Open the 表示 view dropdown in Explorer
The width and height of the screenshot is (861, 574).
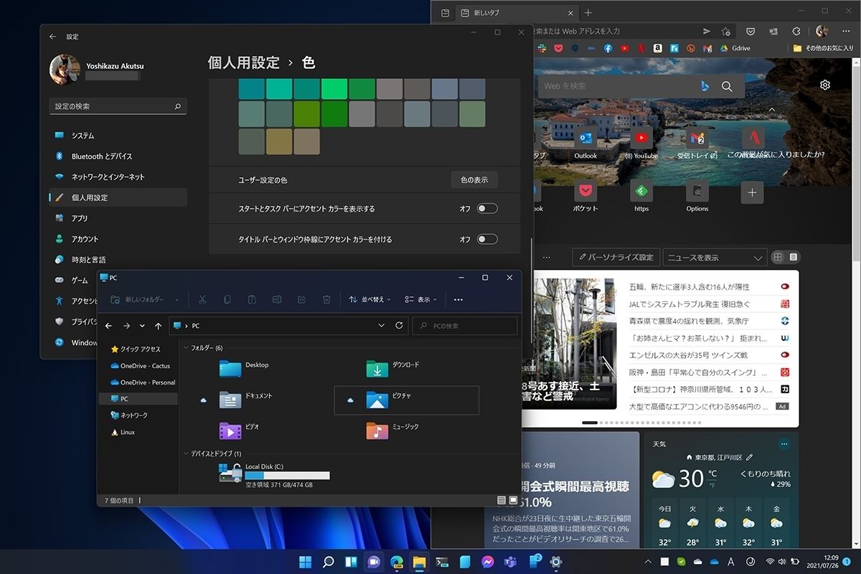click(x=420, y=299)
